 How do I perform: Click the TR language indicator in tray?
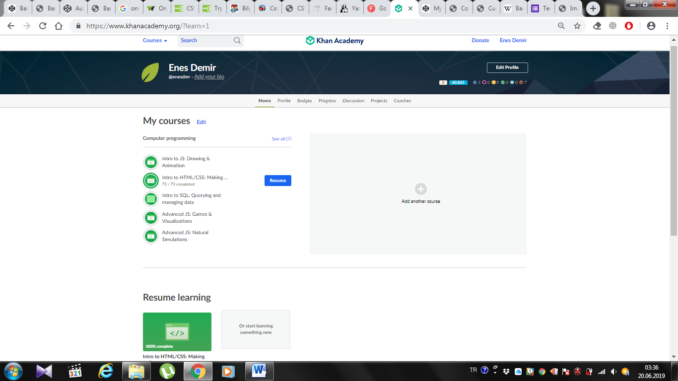coord(473,370)
